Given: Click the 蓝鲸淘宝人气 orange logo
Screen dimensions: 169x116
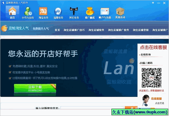Looking at the screenshot, I should (x=4, y=28).
